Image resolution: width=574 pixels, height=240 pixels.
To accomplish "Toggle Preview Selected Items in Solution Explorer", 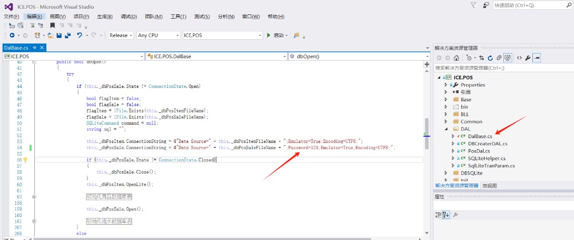I will tap(537, 58).
